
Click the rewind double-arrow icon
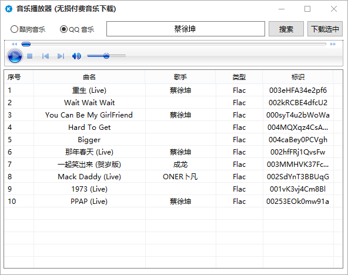pos(15,44)
